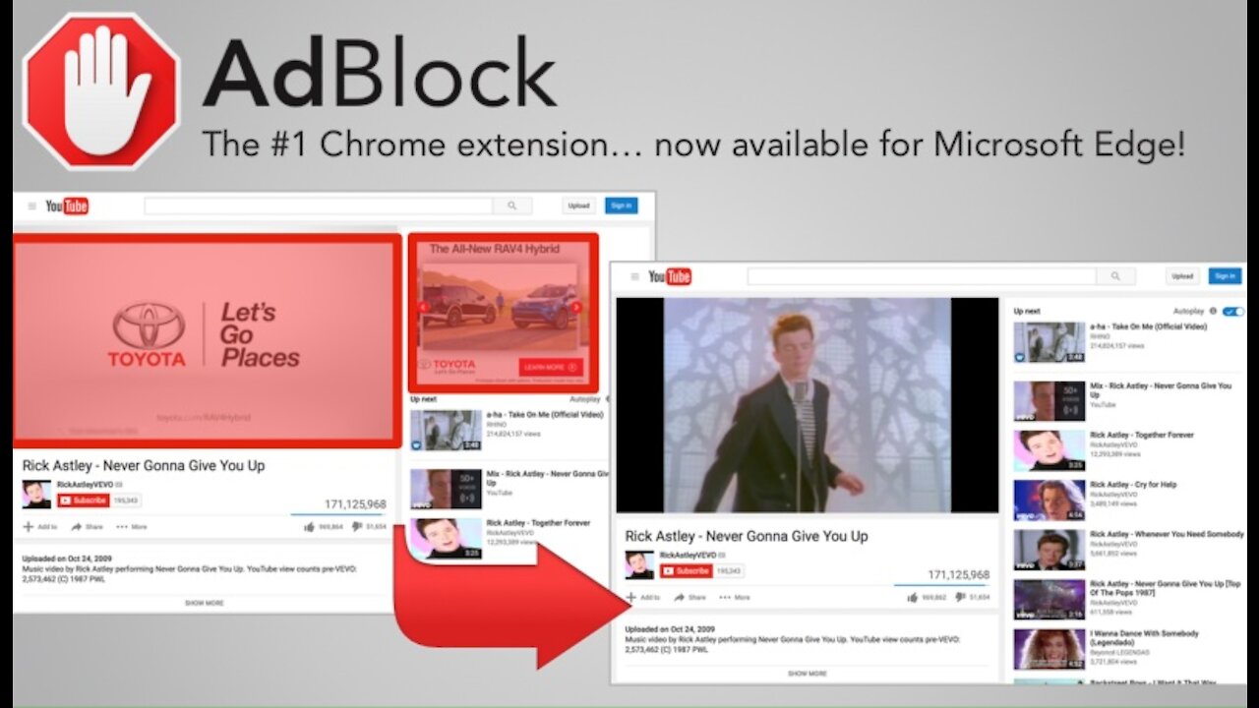Open I Wanna Dance With Somebody thumbnail
The image size is (1259, 708).
coord(1049,650)
